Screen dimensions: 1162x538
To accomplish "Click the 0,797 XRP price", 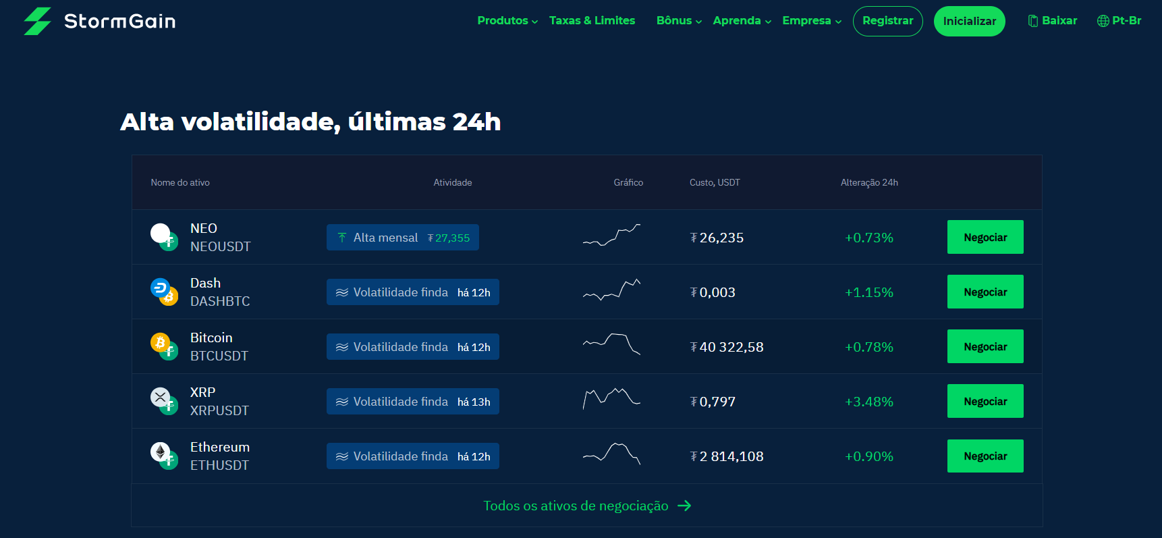I will click(x=713, y=402).
